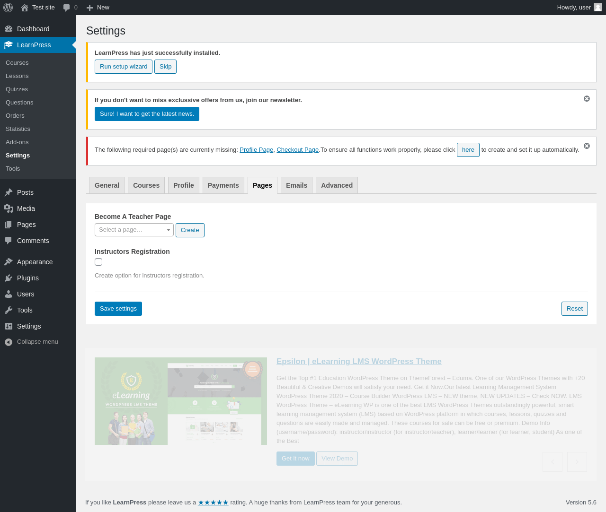Screen dimensions: 606x512
Task: Click the Get it now button
Action: [x=295, y=459]
